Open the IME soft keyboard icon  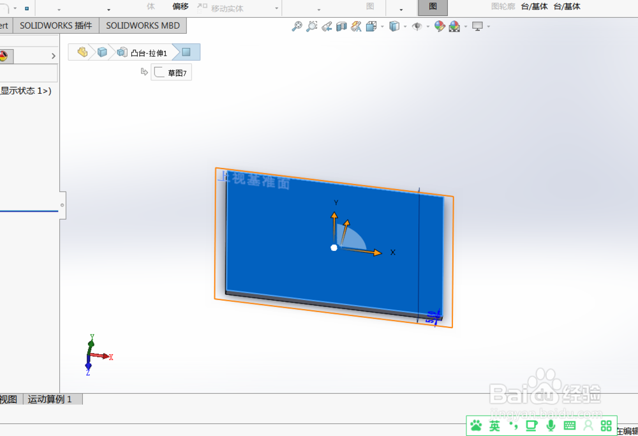click(570, 426)
